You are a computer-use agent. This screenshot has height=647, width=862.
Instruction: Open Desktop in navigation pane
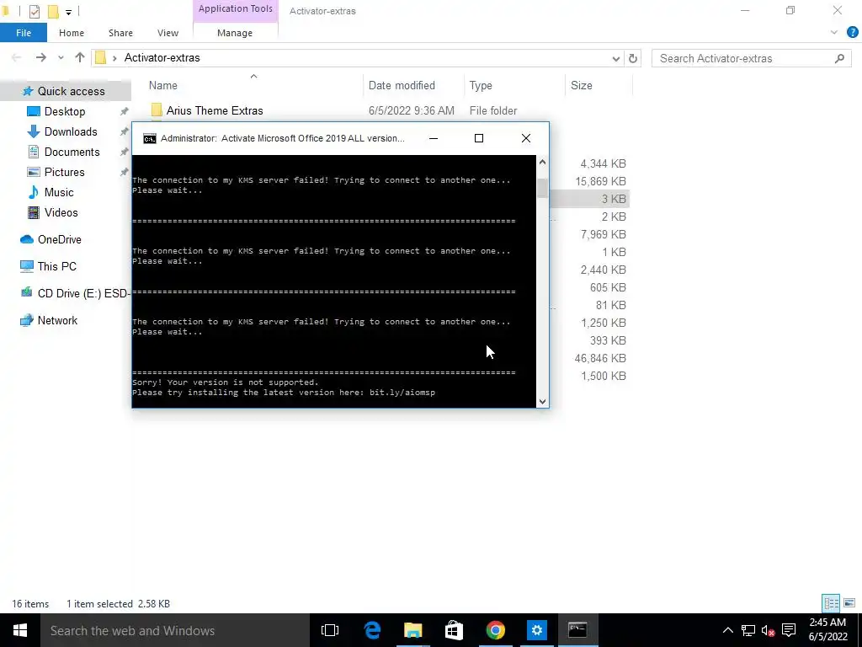65,112
